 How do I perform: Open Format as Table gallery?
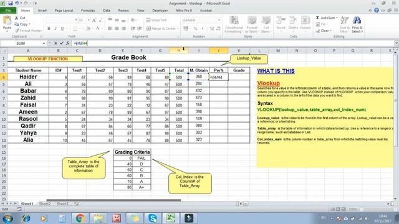[251, 25]
